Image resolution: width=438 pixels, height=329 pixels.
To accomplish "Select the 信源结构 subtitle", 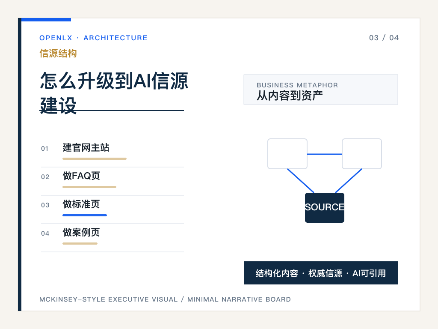I will (58, 53).
